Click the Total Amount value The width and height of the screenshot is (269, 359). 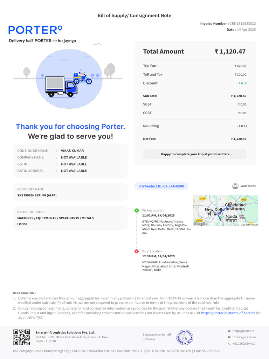point(230,52)
